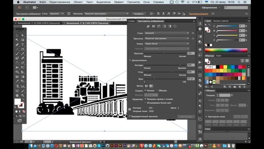This screenshot has height=149, width=264.
Task: Open the manage presets menu icon beside Стиль
Action: click(193, 33)
